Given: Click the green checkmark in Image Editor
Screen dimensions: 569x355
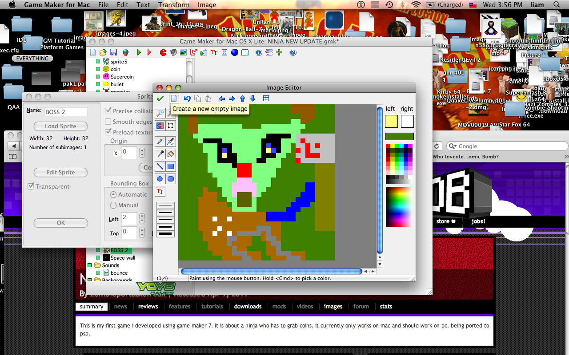Looking at the screenshot, I should pyautogui.click(x=160, y=99).
